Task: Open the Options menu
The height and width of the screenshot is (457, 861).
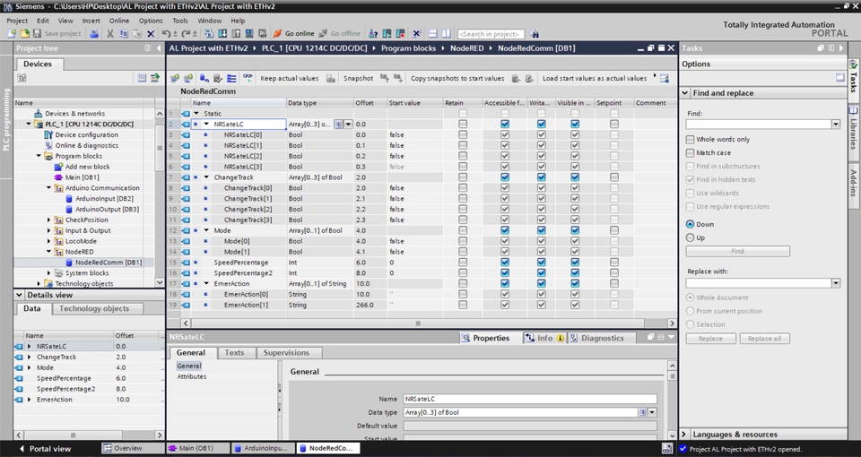Action: pos(151,21)
